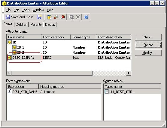Click the new attribute form toolbar icon

(49, 17)
